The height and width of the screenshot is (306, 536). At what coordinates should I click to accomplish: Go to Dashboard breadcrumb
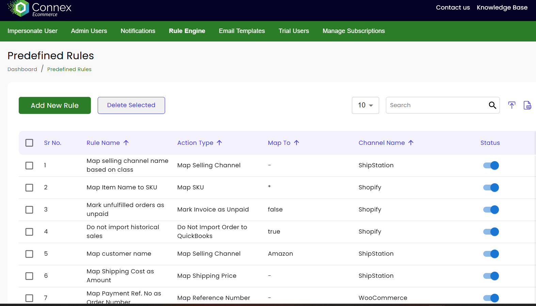[22, 69]
